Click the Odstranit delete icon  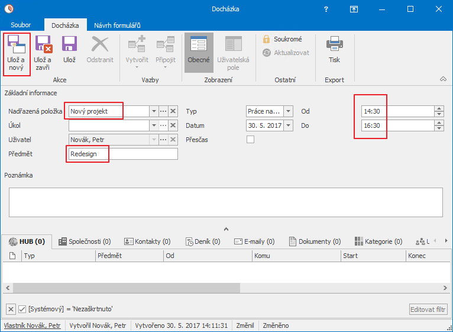[x=100, y=45]
